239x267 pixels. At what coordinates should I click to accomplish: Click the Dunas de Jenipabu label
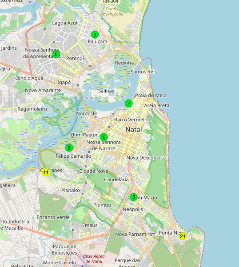(112, 12)
